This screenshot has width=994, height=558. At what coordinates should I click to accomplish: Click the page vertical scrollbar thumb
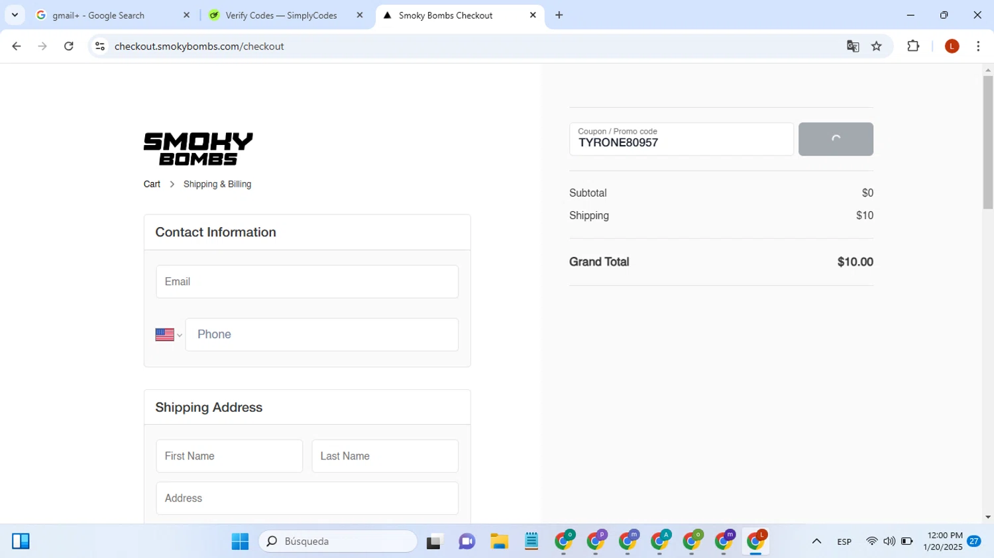pyautogui.click(x=988, y=142)
